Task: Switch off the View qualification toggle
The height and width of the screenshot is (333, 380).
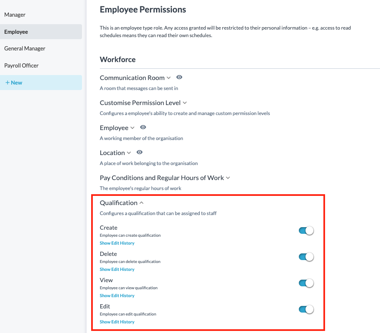Action: click(x=306, y=283)
